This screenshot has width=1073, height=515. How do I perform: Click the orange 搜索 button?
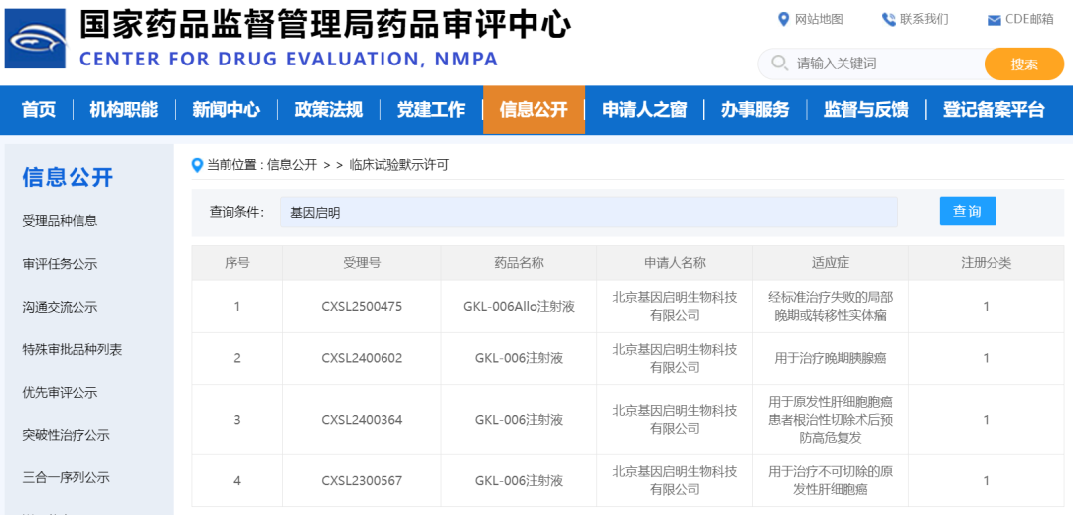1024,64
